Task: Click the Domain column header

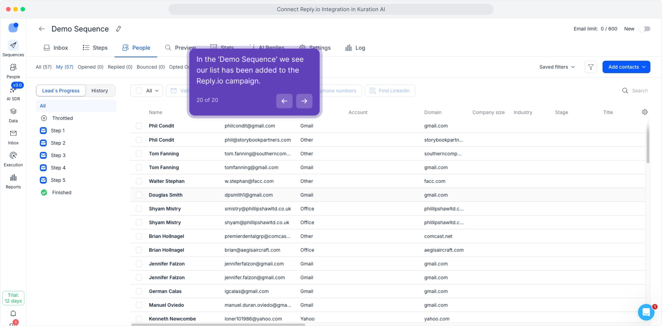Action: [432, 112]
